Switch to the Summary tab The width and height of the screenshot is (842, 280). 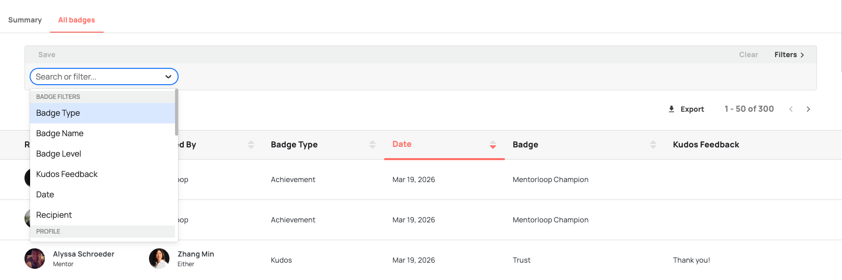coord(25,20)
